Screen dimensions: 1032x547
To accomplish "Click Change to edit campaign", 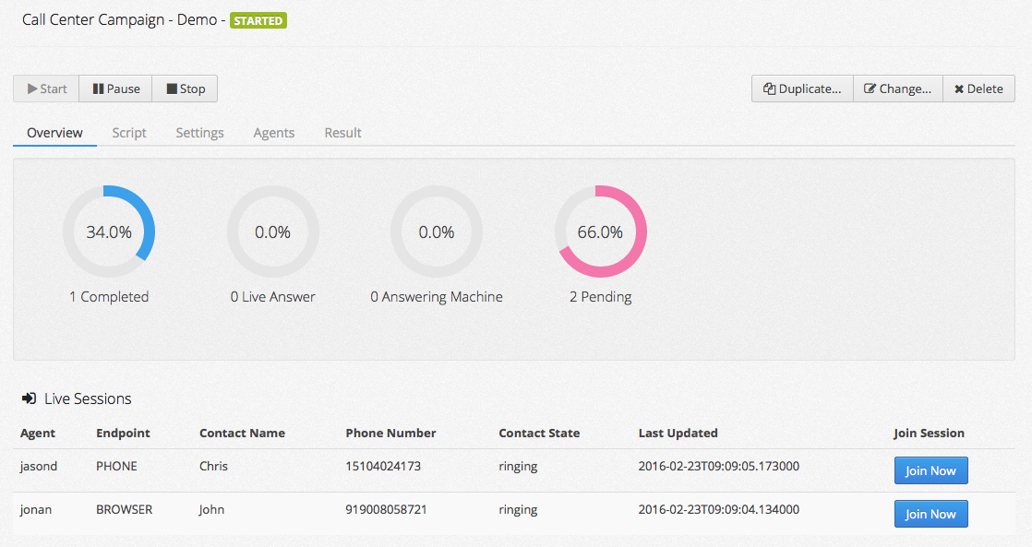I will coord(897,89).
